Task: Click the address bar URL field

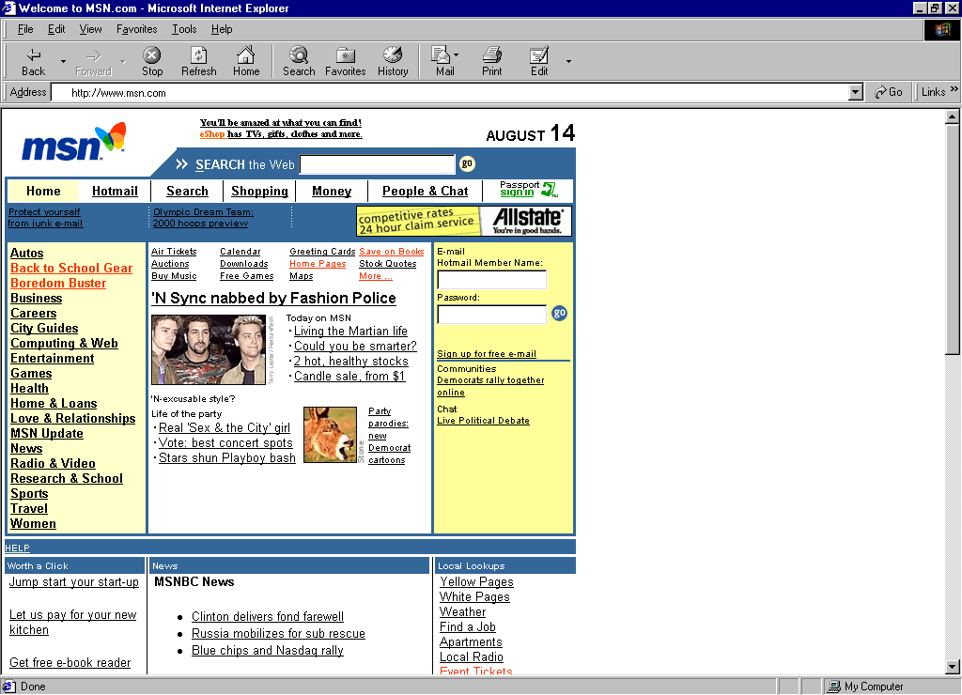Action: click(450, 93)
